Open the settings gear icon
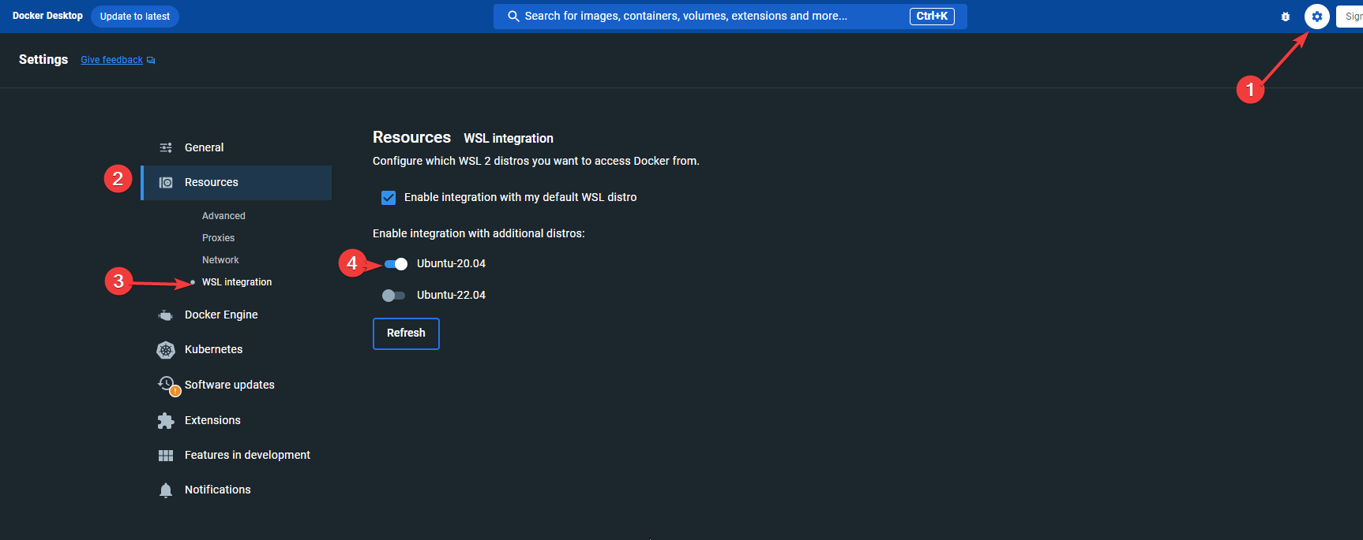 tap(1316, 17)
